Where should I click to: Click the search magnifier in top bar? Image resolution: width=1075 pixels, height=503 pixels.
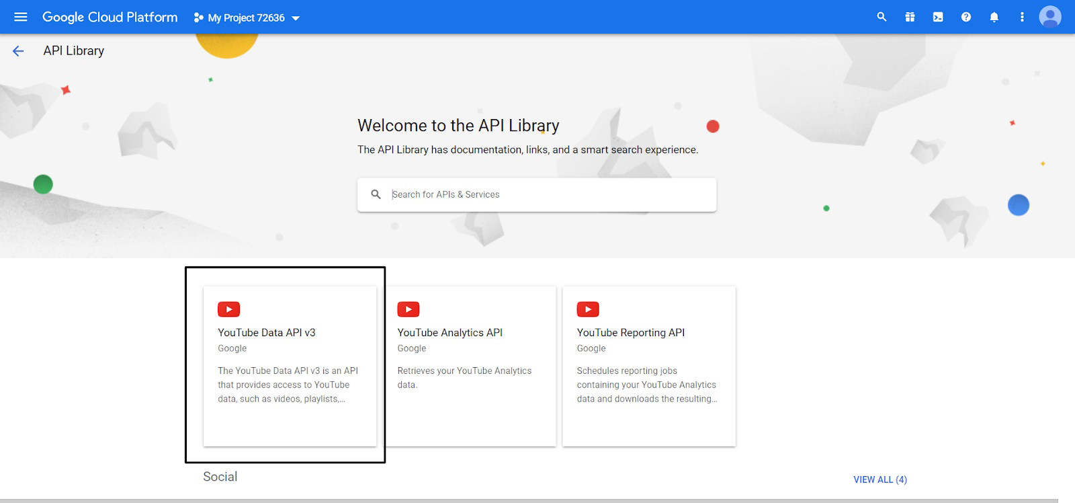[x=881, y=17]
